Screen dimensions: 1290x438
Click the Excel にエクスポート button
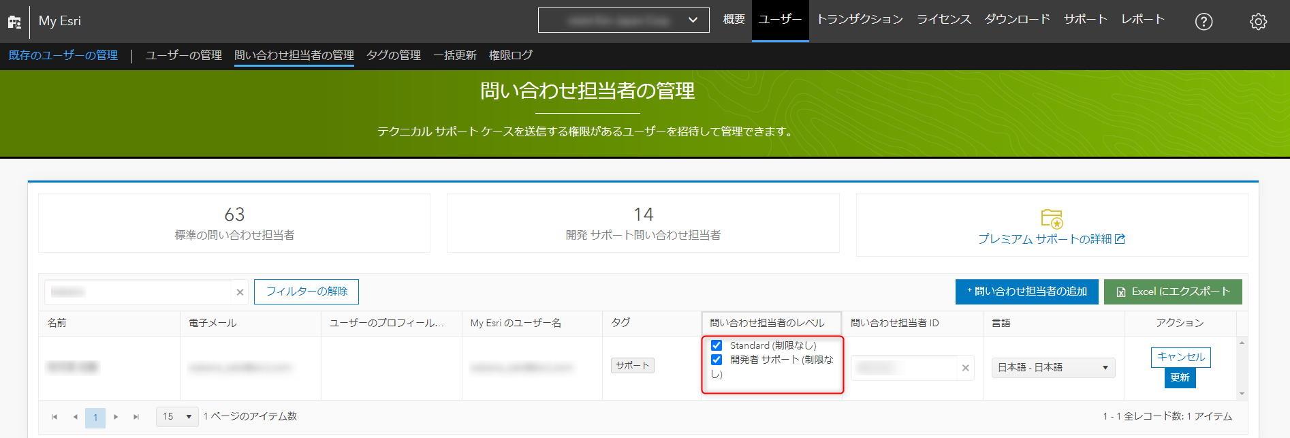[x=1173, y=292]
